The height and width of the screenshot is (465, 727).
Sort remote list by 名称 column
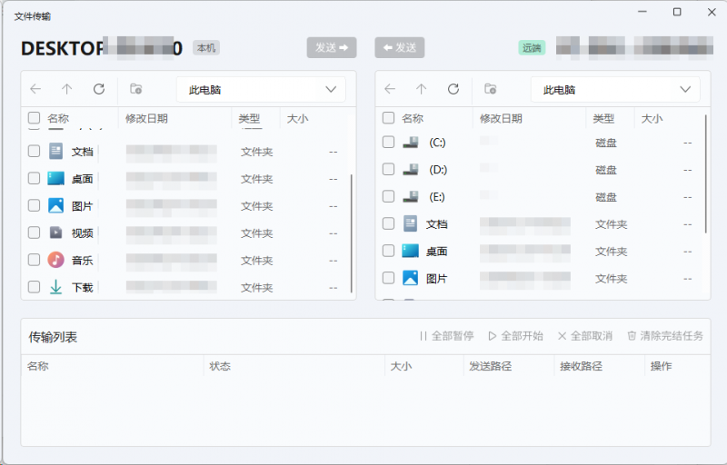tap(413, 119)
